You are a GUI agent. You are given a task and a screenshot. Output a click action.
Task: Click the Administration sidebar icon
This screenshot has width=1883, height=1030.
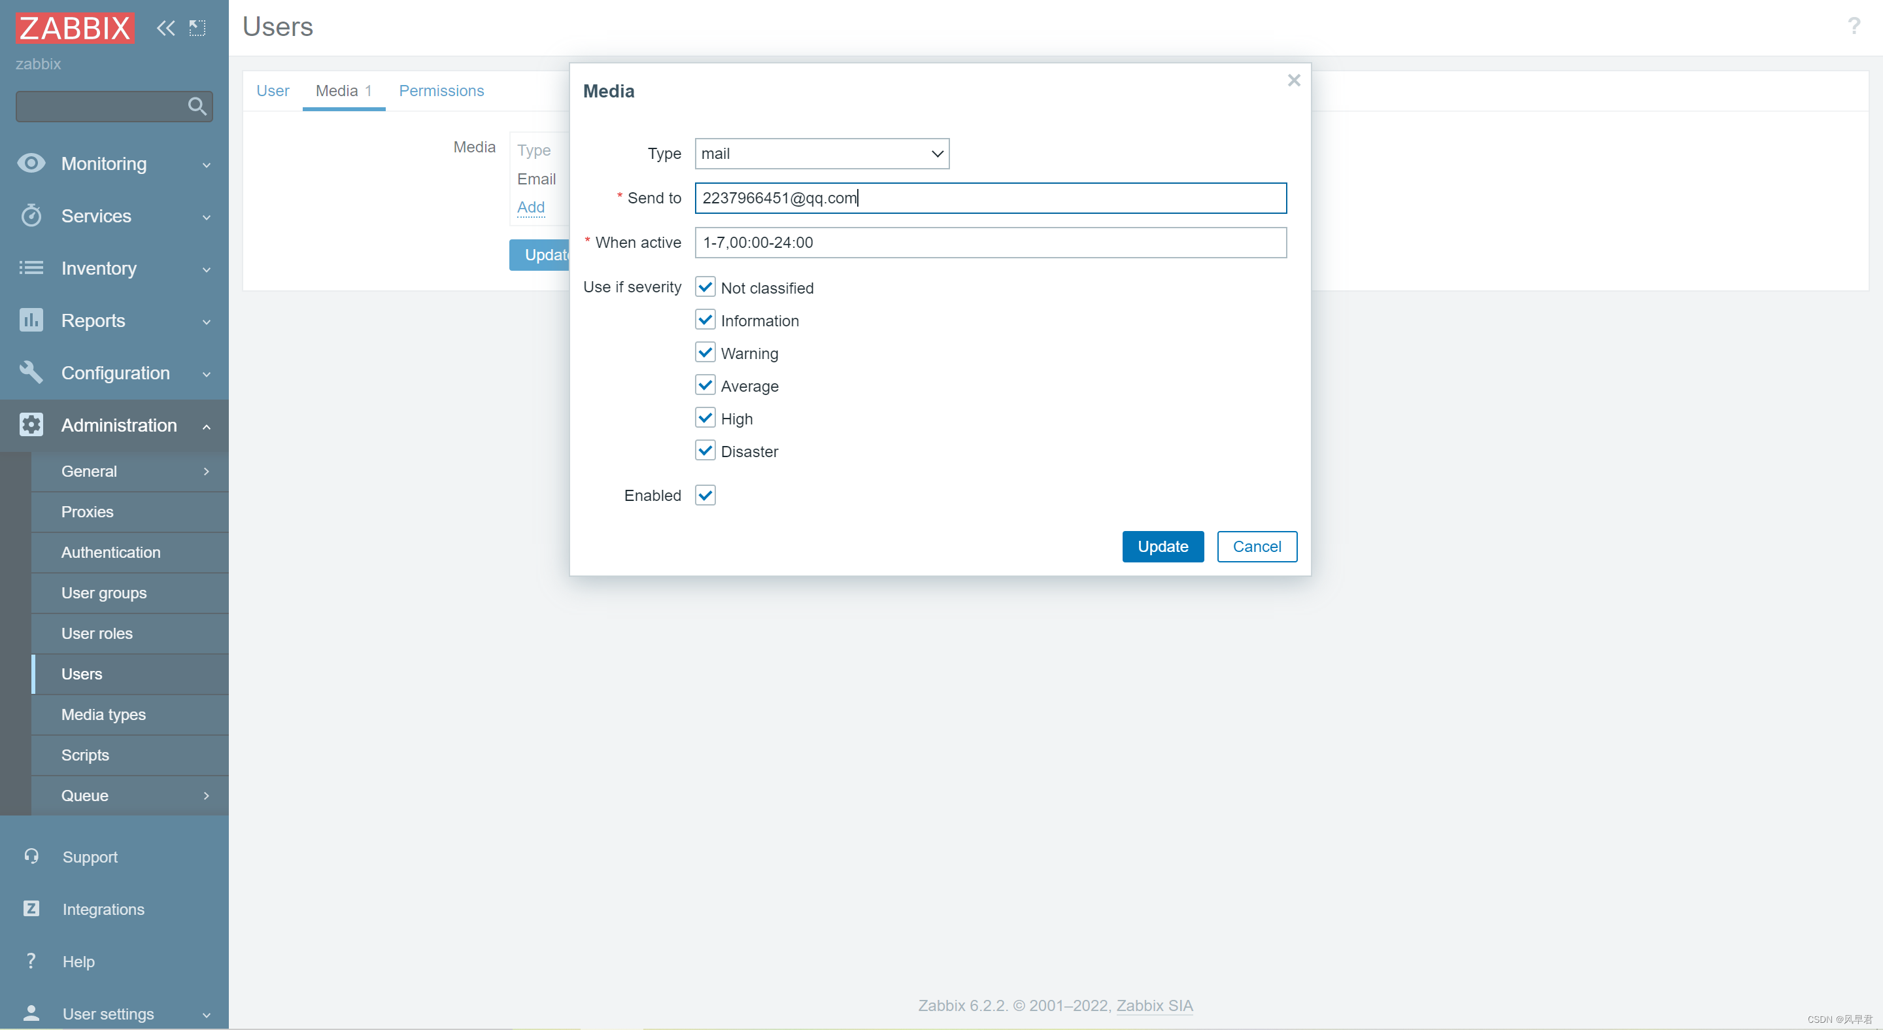click(x=31, y=425)
